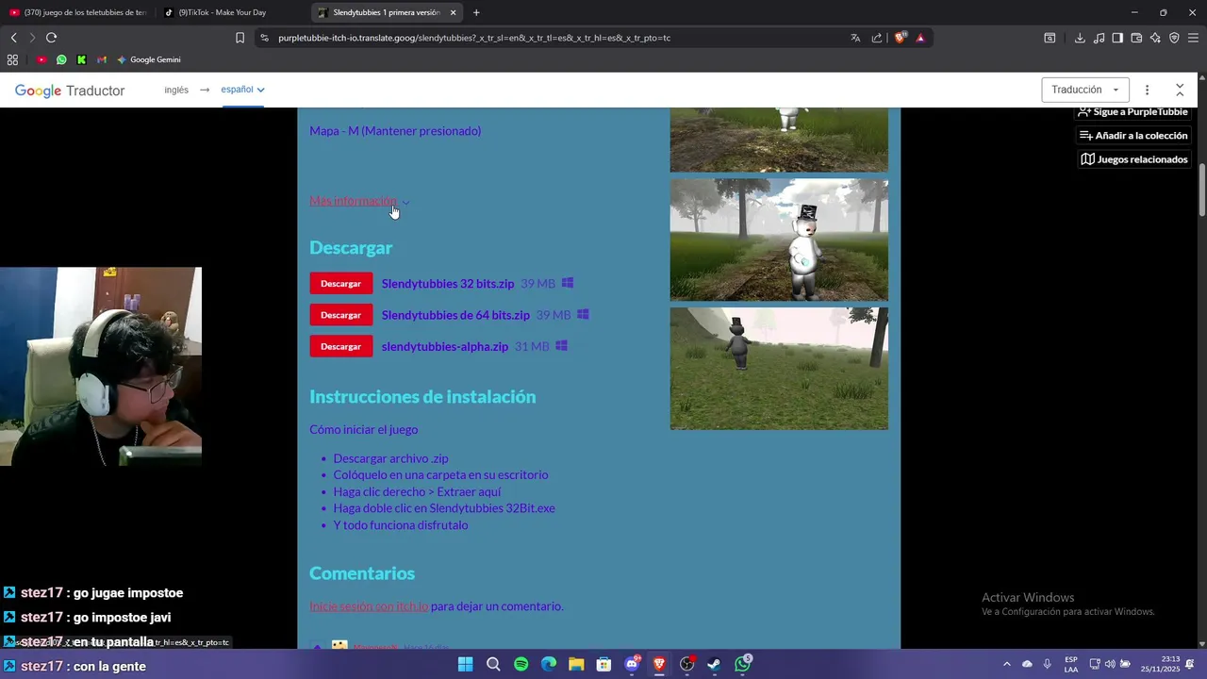Screen dimensions: 1207x679
Task: Open the taskbar clock showing 23:13
Action: pyautogui.click(x=1160, y=664)
